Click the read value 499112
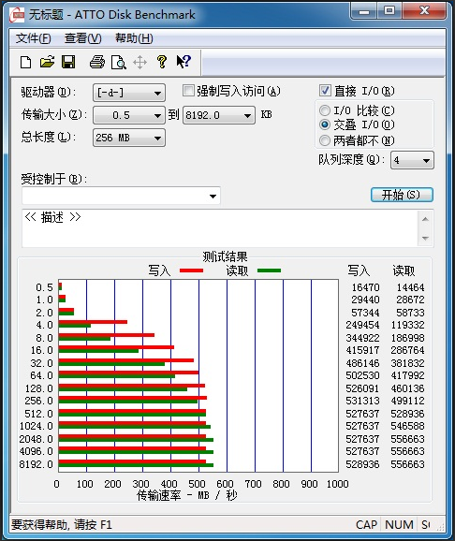Screen dimensions: 455x541 407,401
